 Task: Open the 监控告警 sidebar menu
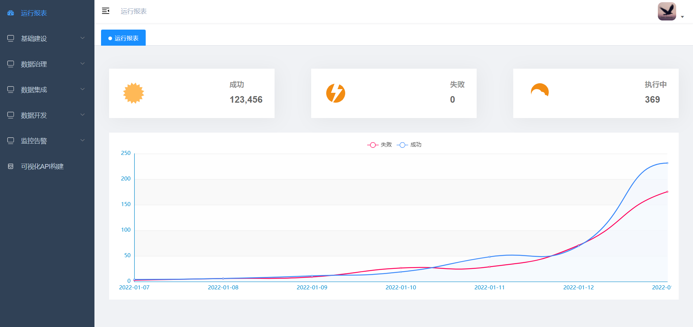point(47,141)
